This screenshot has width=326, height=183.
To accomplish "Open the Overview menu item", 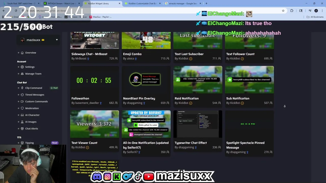I will tap(31, 53).
